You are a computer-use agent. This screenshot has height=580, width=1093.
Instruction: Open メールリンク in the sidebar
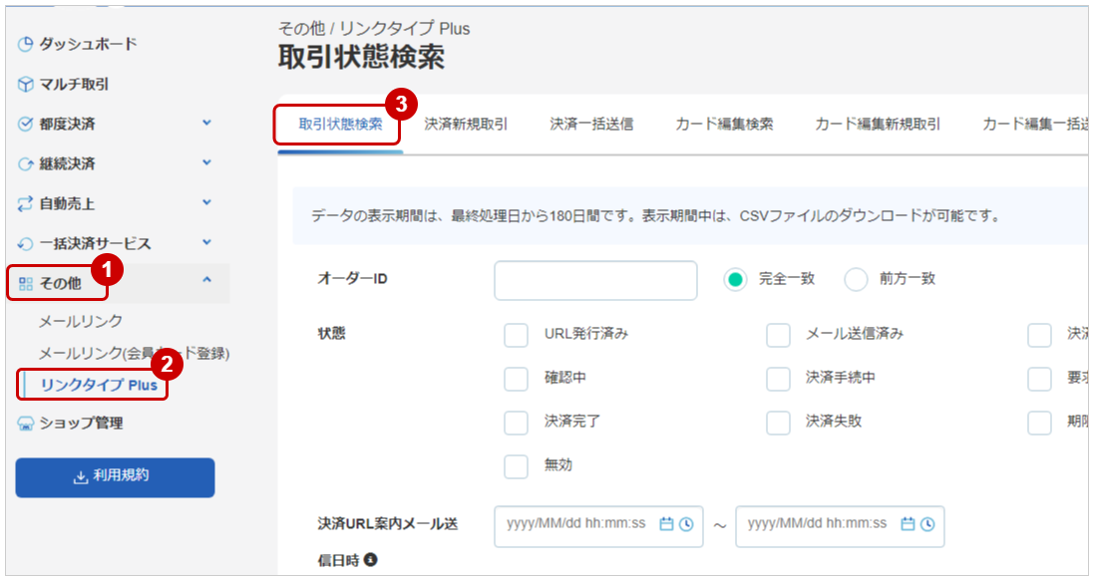pyautogui.click(x=80, y=321)
